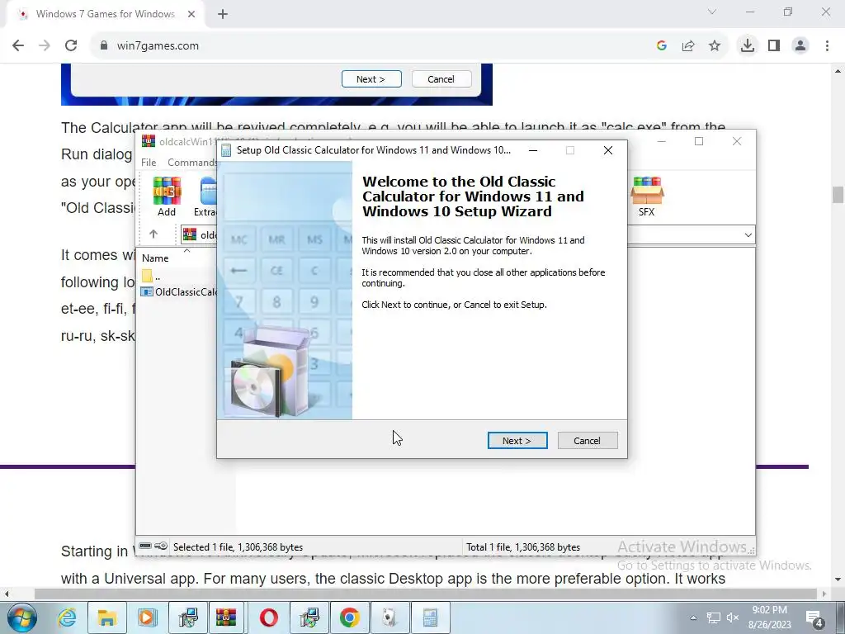Open the Windows Start menu

[22, 617]
